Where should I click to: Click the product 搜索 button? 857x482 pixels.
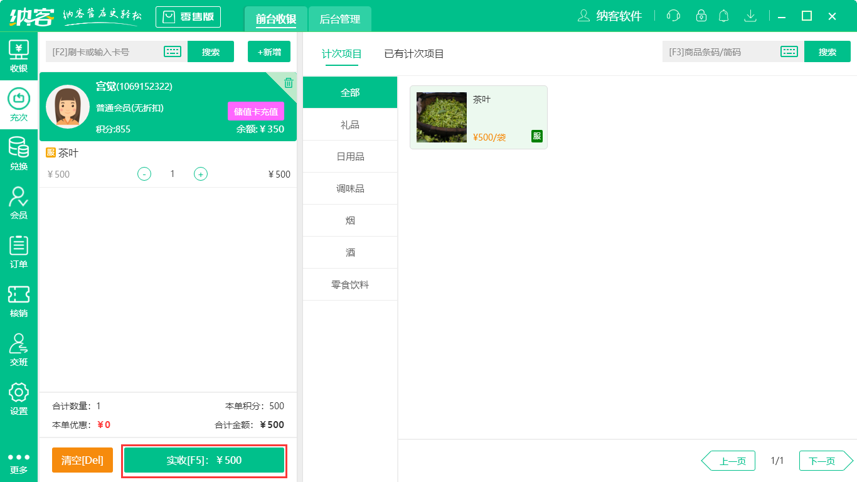click(828, 51)
